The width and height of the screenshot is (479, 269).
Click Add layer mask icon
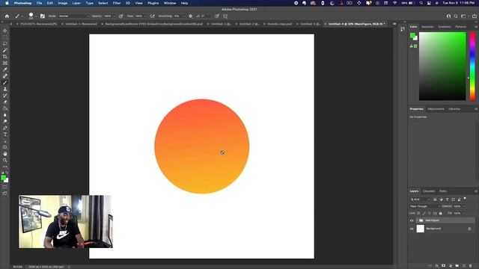[x=444, y=266]
